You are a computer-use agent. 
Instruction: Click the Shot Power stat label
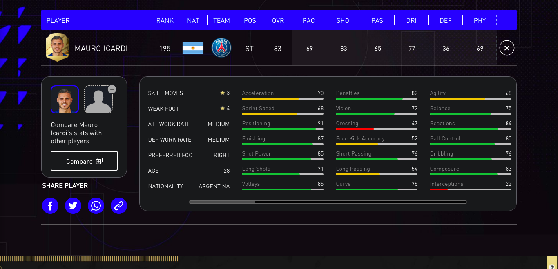257,153
